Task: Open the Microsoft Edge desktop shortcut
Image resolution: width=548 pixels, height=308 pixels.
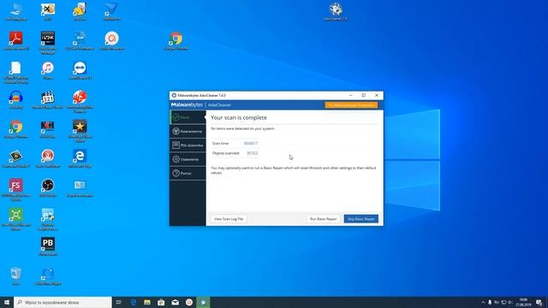Action: 80,158
